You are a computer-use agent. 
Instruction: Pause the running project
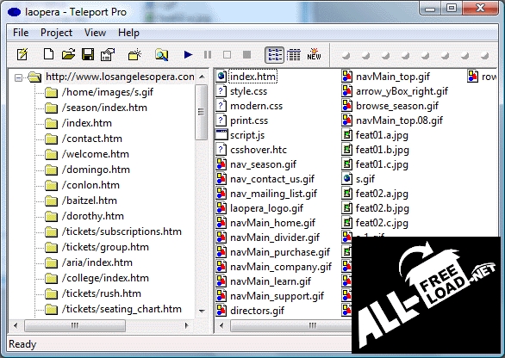(208, 55)
